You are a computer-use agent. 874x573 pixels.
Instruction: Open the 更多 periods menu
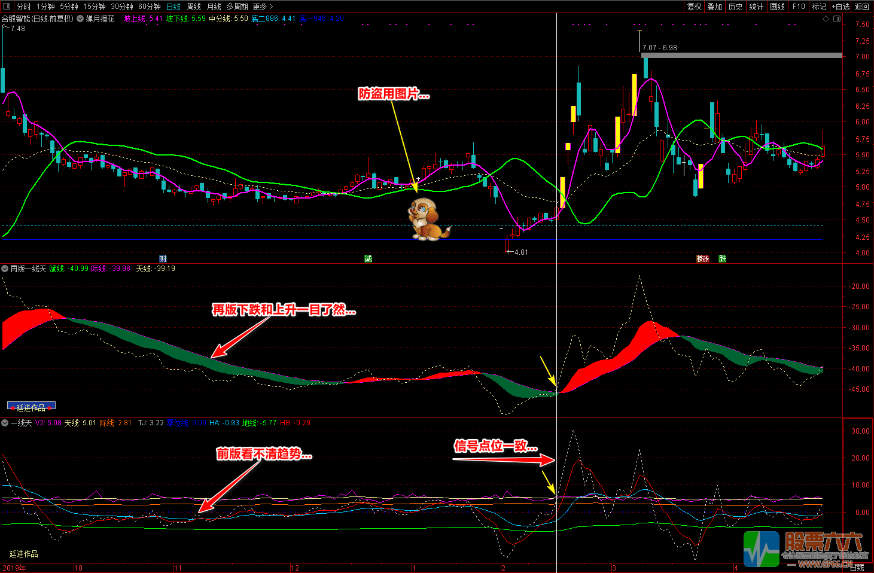click(263, 7)
